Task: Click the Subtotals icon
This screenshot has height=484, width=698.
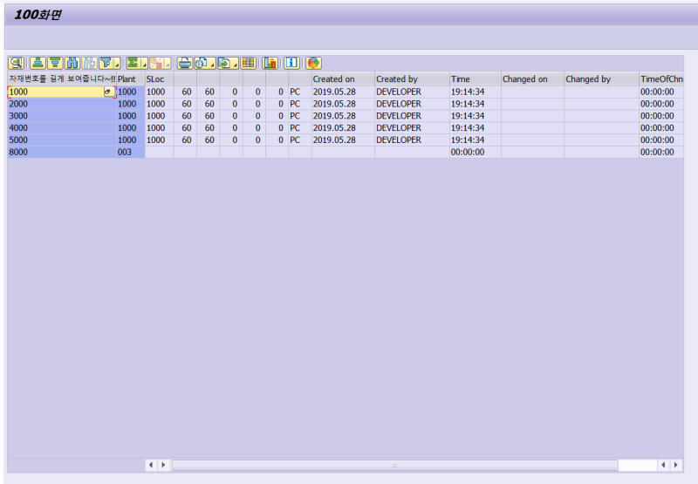Action: 156,63
